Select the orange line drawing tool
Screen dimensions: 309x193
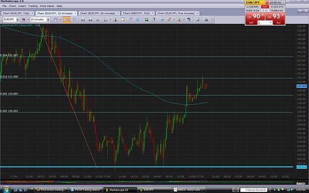(169, 19)
